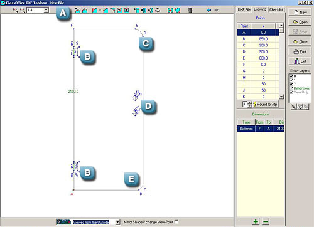
Task: Click the first layer tool icon below Show Layers
Action: [294, 107]
